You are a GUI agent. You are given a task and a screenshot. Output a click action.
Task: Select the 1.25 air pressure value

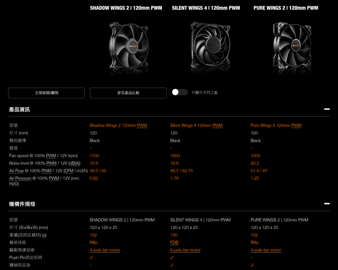pyautogui.click(x=255, y=178)
